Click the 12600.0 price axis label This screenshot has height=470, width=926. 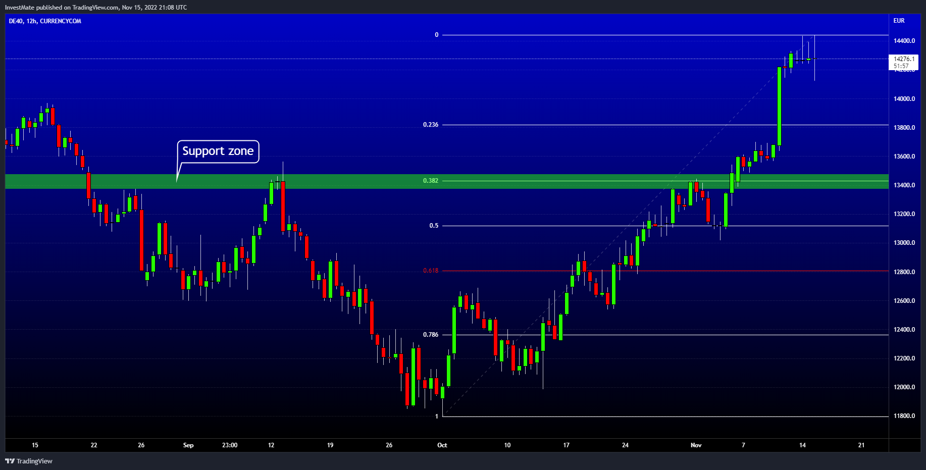[904, 301]
